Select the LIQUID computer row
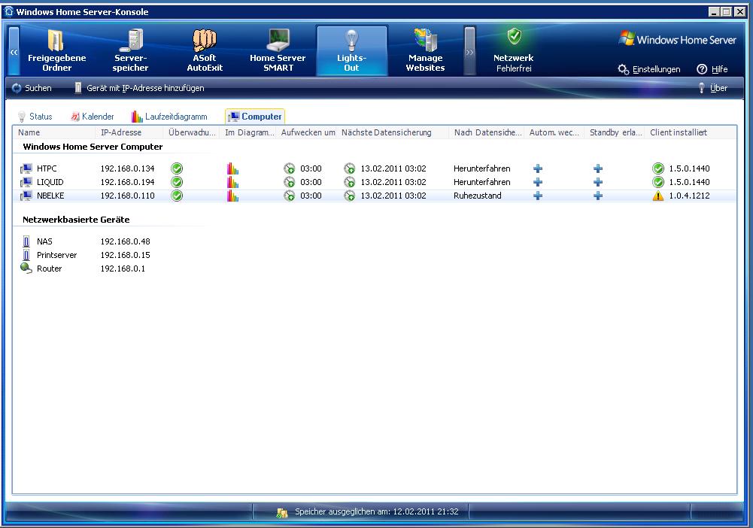This screenshot has width=753, height=528. point(375,182)
